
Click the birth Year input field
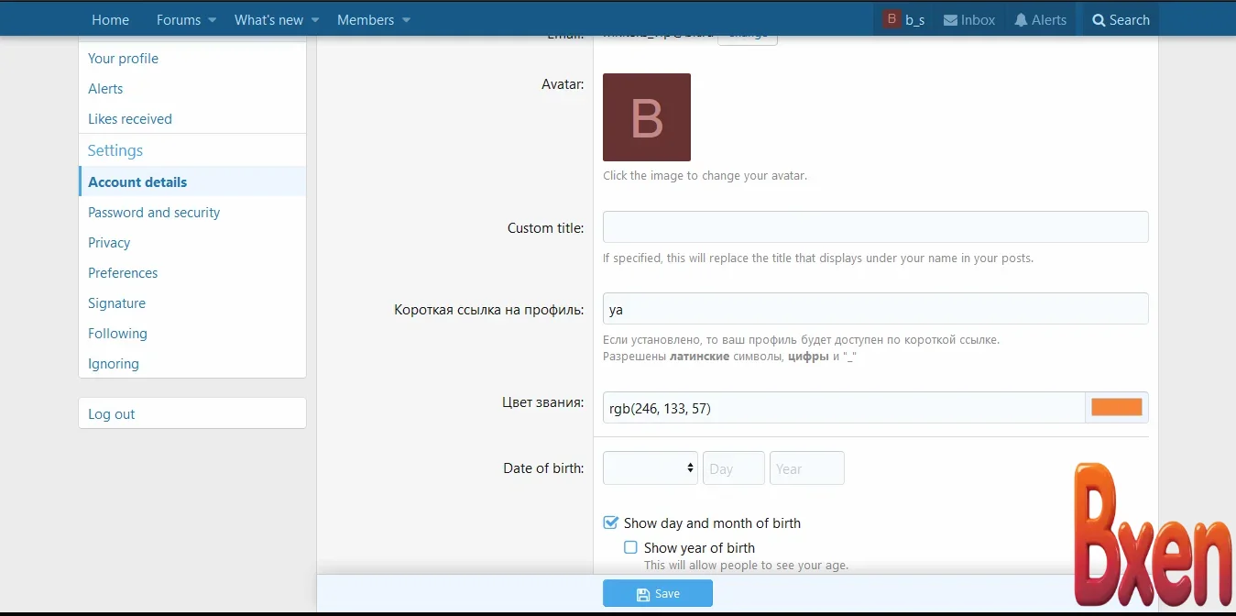click(806, 468)
